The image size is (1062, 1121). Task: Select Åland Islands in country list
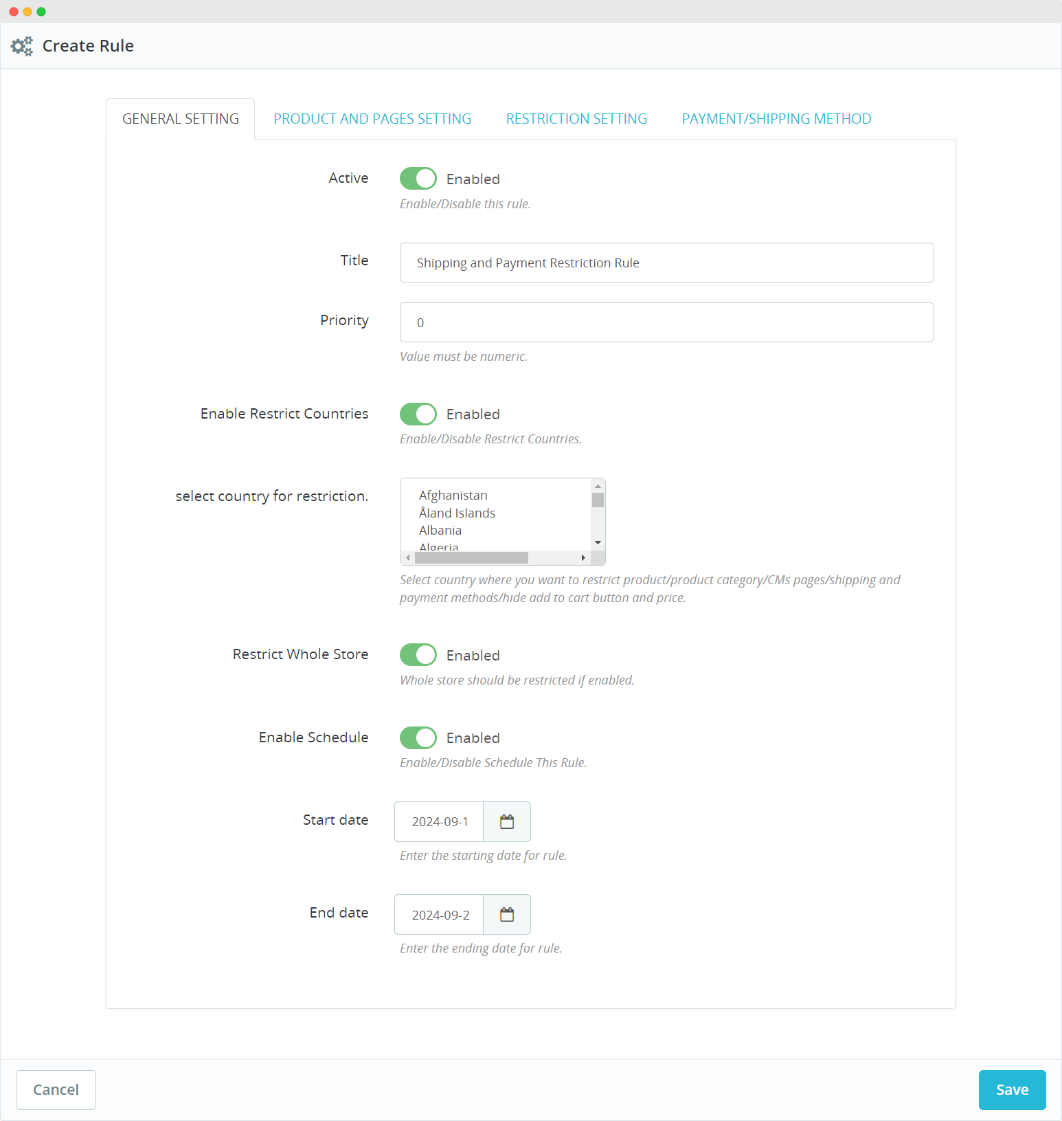(457, 513)
